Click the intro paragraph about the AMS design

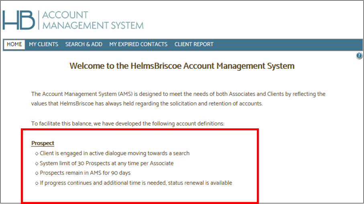(x=178, y=99)
